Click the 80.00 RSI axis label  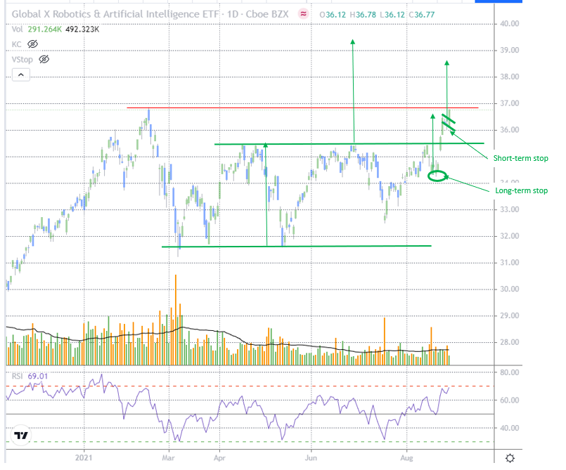pyautogui.click(x=510, y=372)
